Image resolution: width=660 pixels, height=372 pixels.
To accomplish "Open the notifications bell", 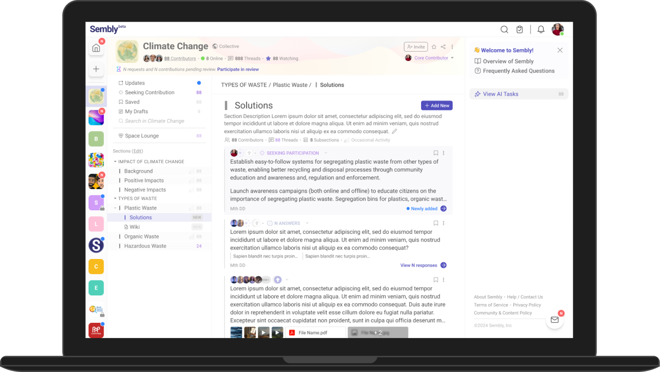I will tap(541, 29).
